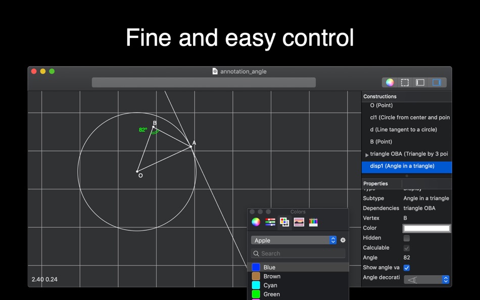Click the Angle value 82

click(407, 258)
